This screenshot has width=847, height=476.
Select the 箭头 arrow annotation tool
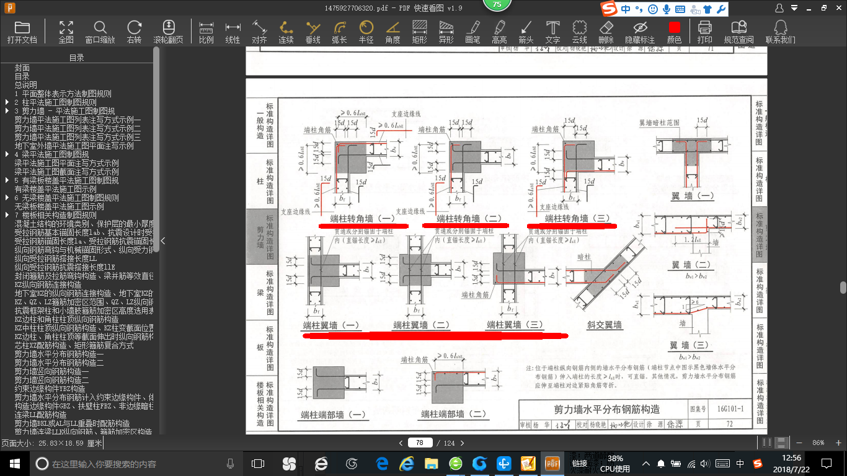(x=526, y=32)
